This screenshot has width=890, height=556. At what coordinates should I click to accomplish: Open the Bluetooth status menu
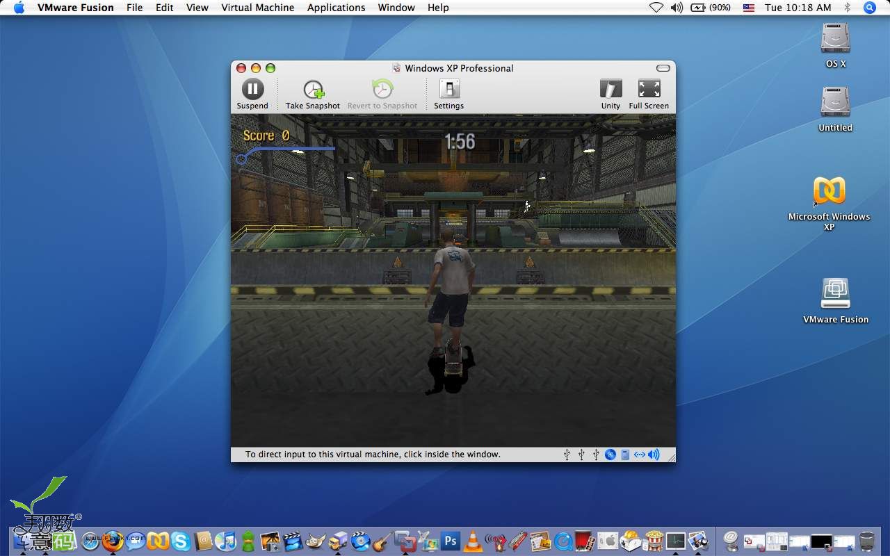coord(848,8)
